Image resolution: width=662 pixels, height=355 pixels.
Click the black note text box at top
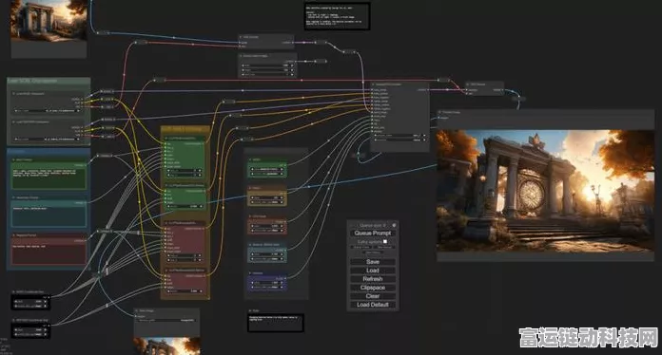point(337,16)
